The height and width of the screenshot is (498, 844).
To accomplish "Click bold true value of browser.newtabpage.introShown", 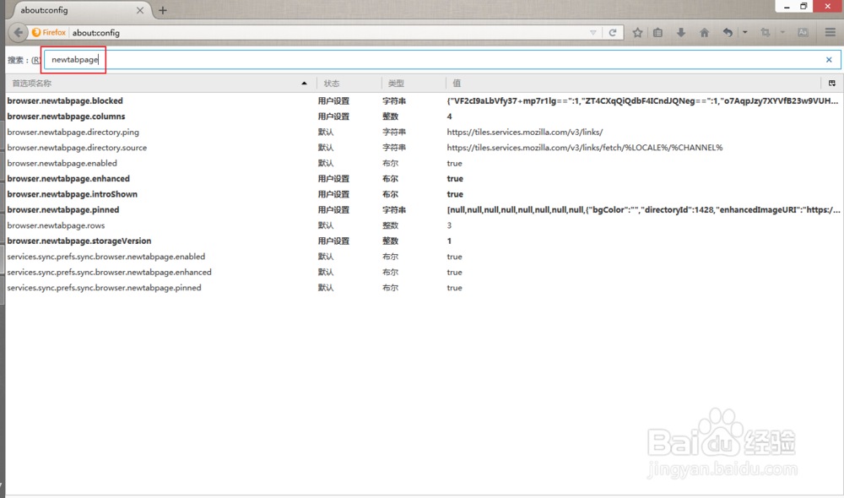I will tap(455, 194).
